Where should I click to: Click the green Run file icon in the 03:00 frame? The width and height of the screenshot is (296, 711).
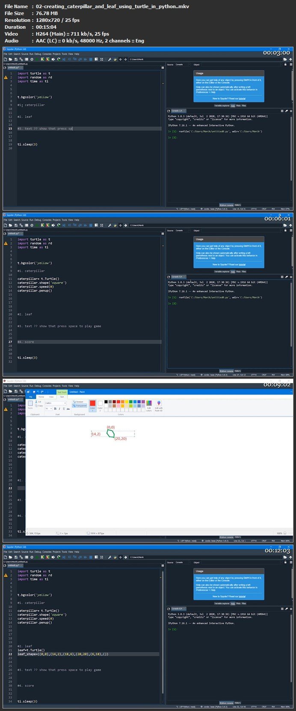point(37,59)
